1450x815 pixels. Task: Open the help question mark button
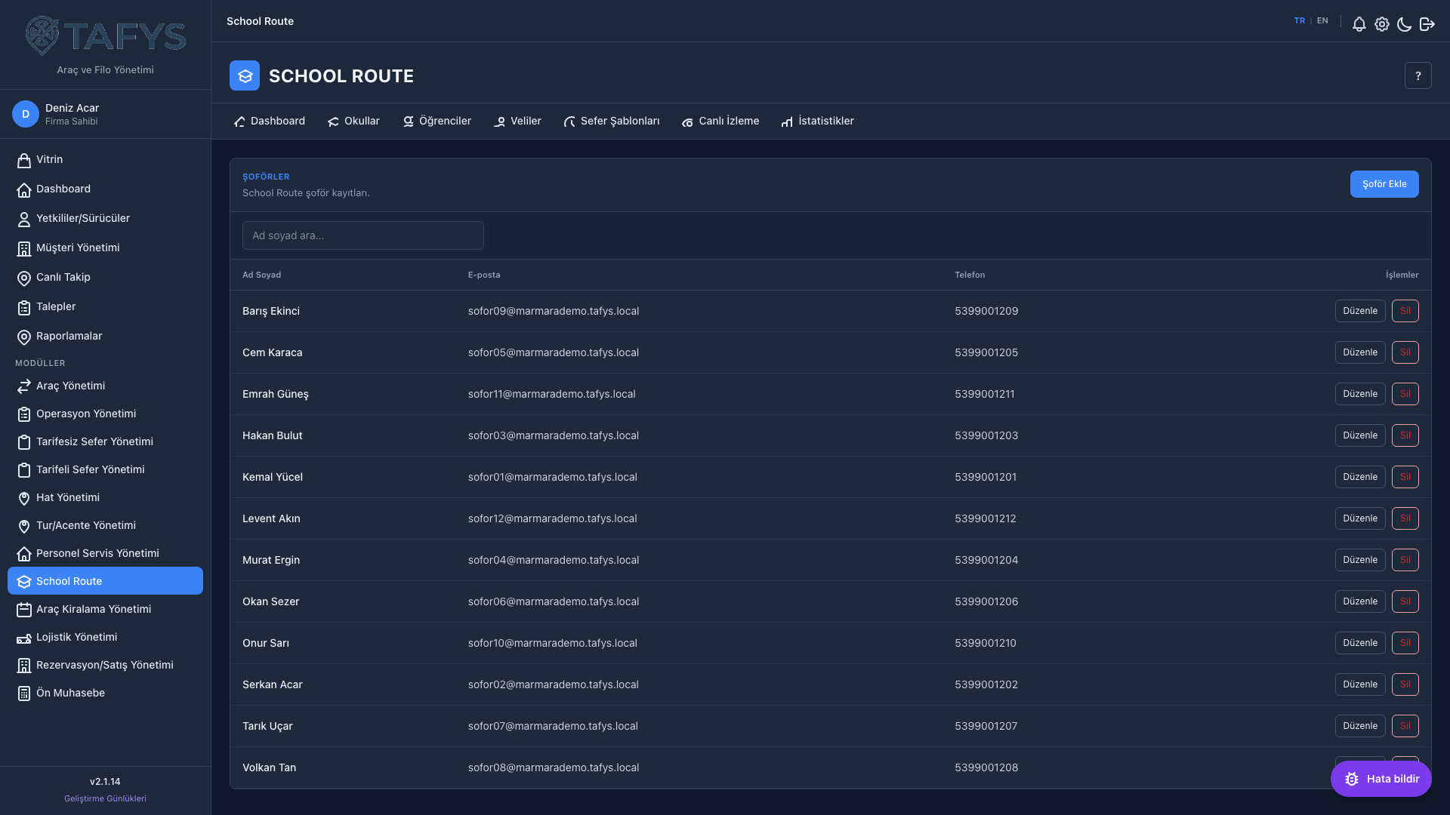(1418, 75)
